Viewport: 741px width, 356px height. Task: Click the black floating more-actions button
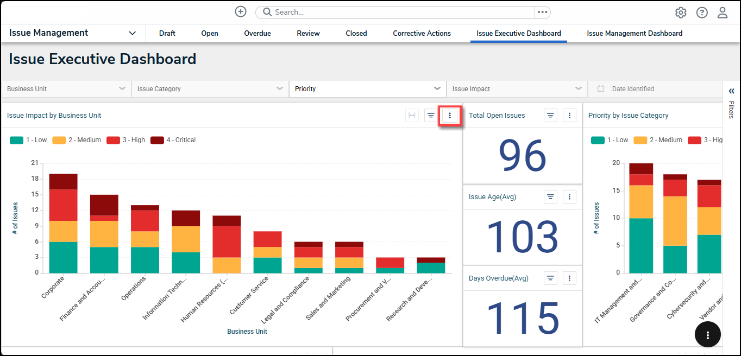[708, 335]
